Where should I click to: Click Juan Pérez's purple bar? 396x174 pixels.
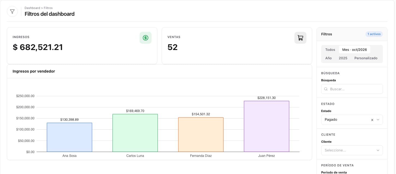tap(267, 126)
